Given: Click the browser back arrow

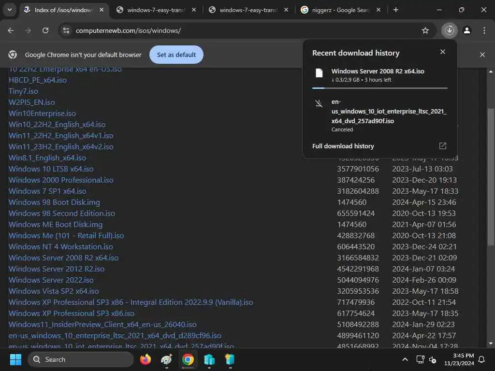Looking at the screenshot, I should click(11, 30).
